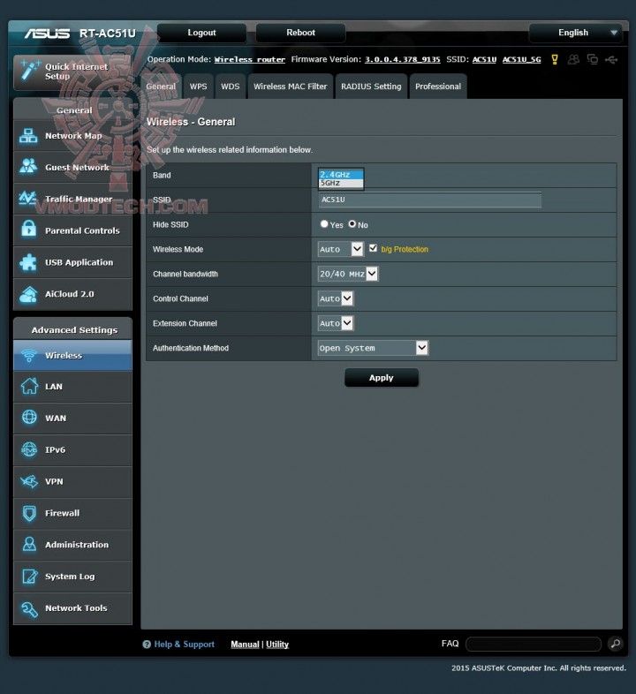Click the Firewall shield icon
The image size is (636, 694).
29,513
